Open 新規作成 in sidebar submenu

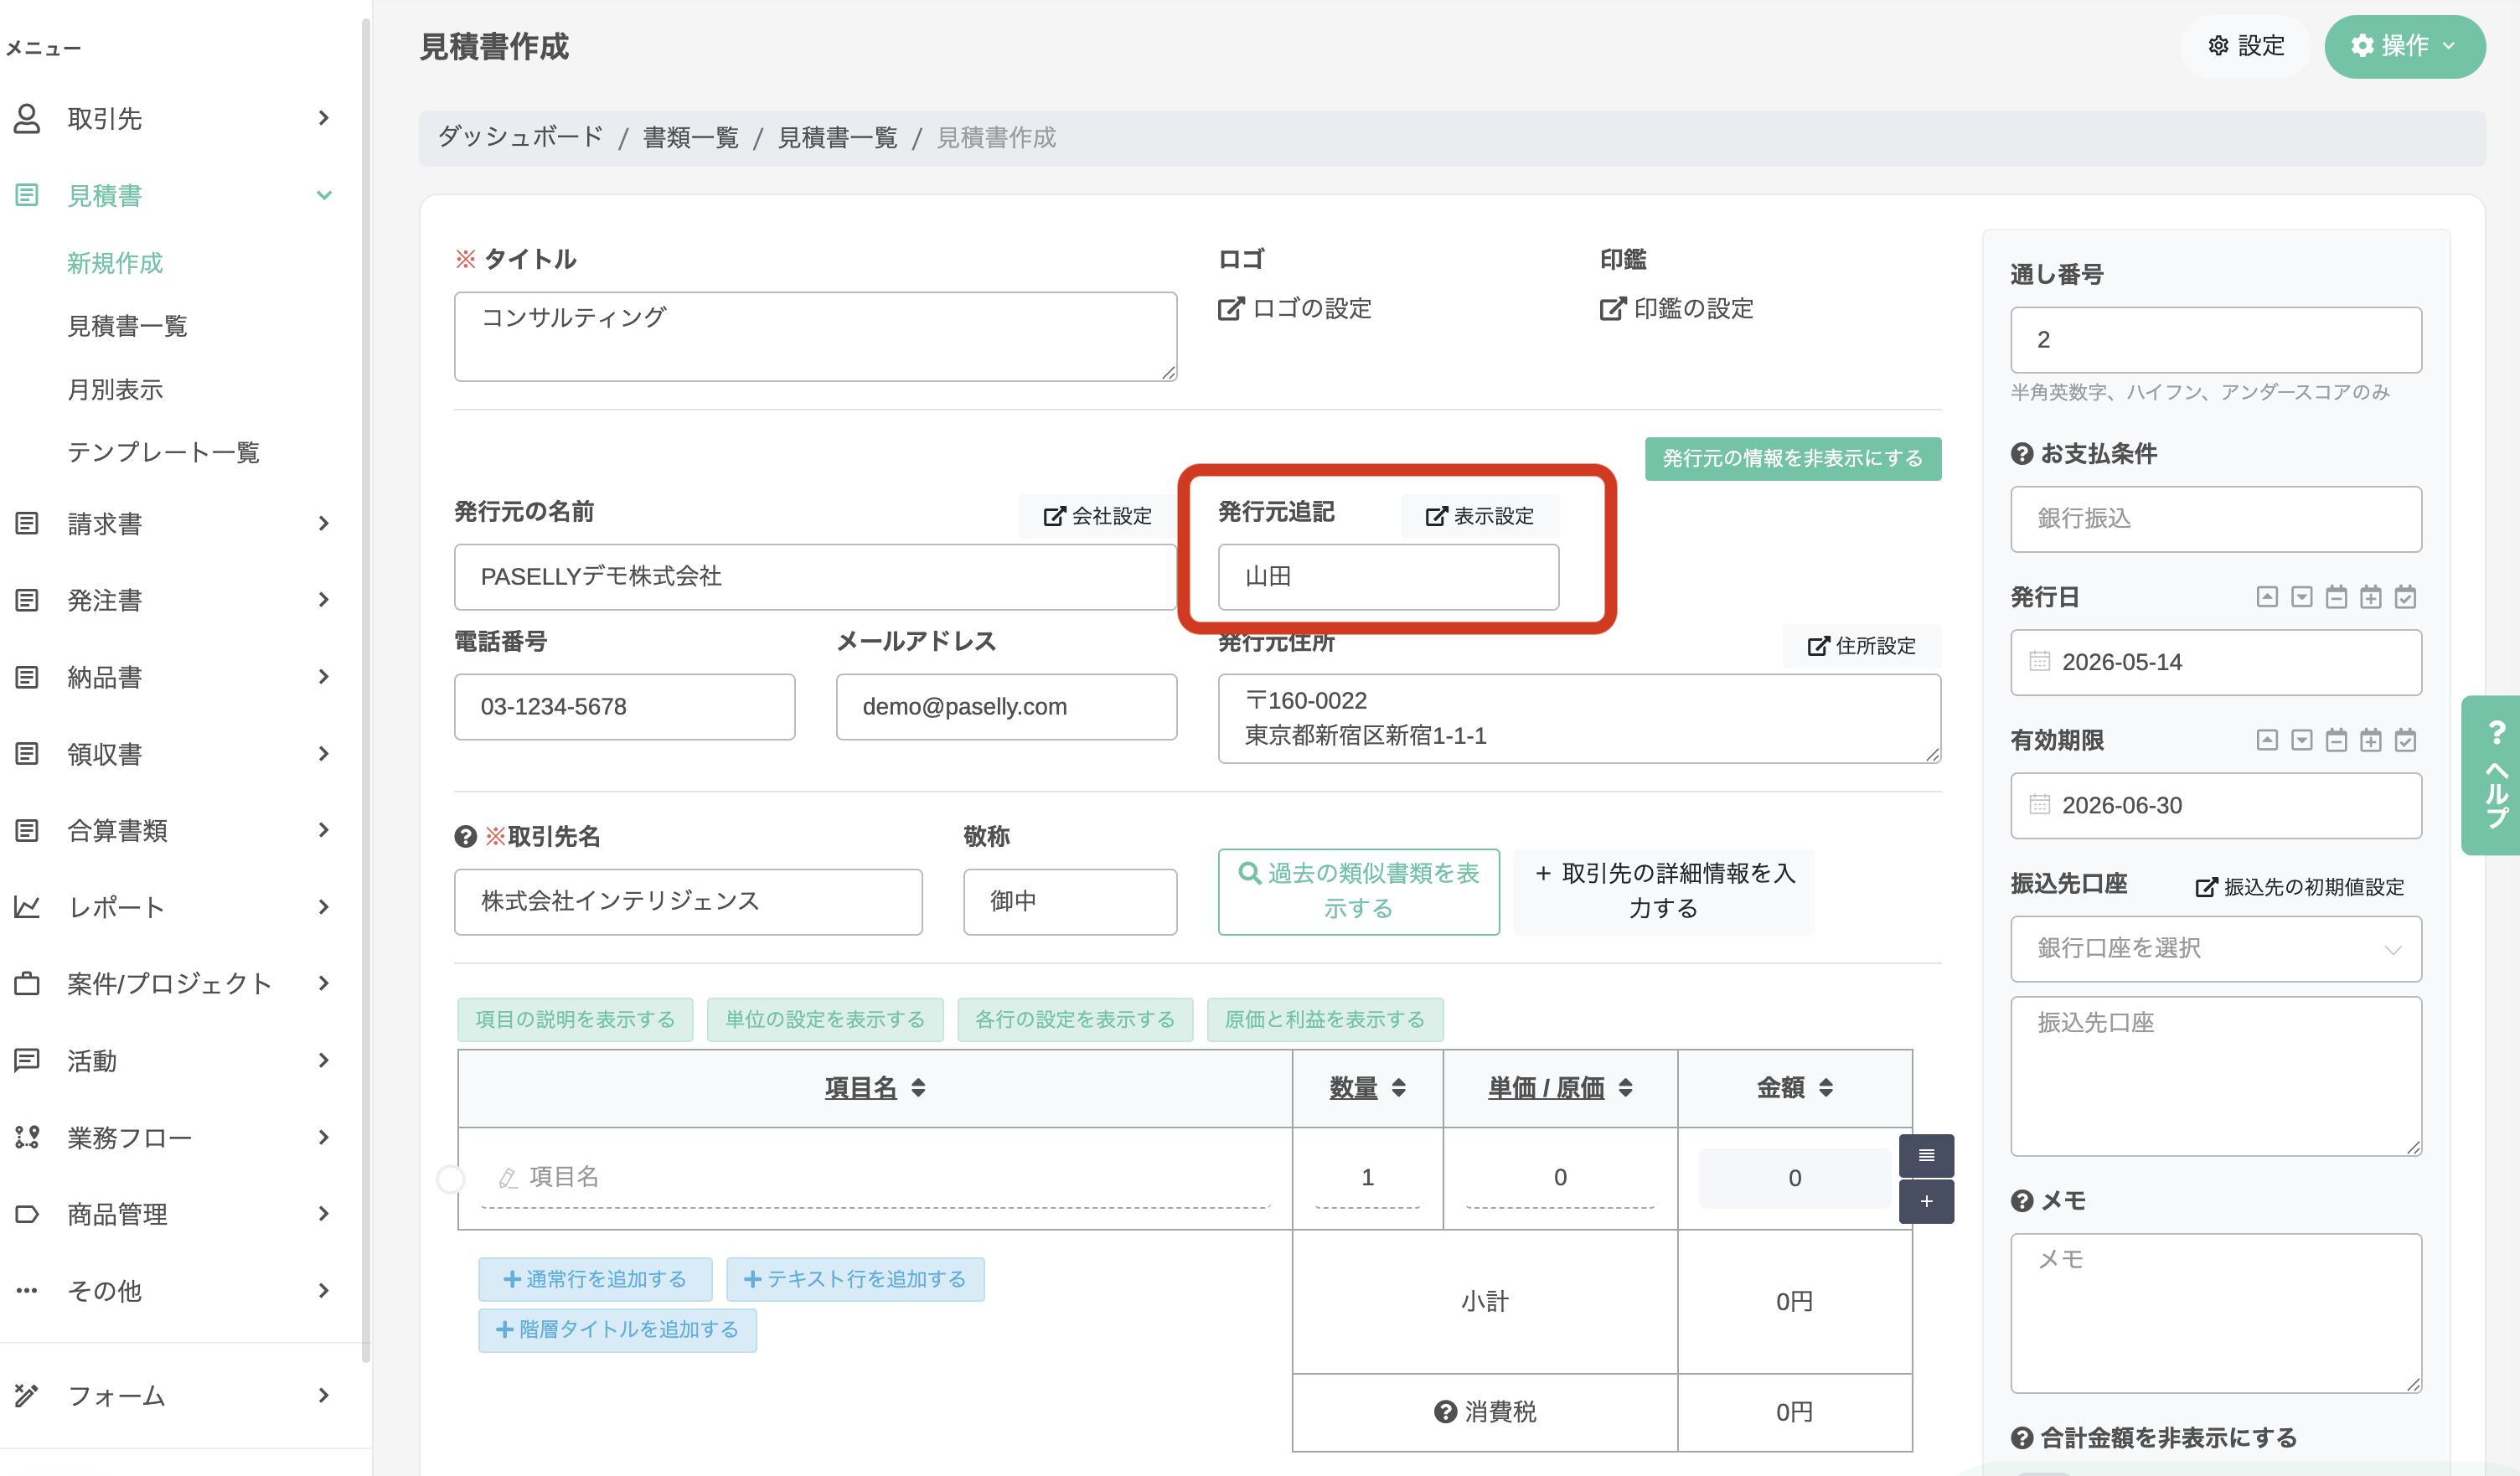click(115, 262)
